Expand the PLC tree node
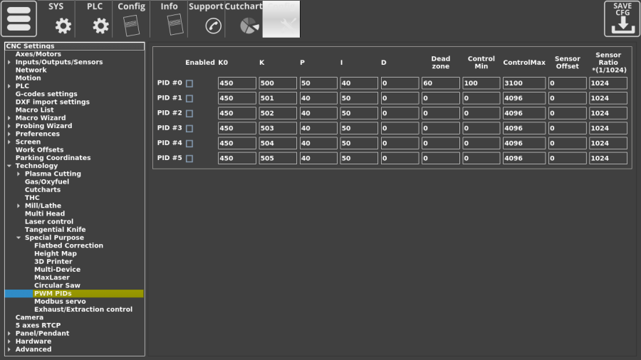The image size is (641, 360). (x=9, y=86)
